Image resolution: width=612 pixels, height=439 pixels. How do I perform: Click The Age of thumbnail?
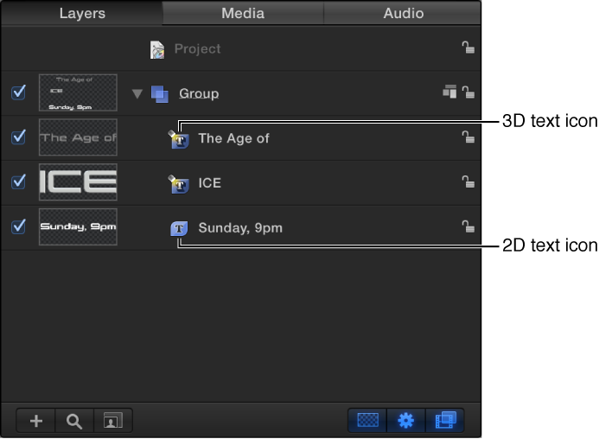click(x=78, y=137)
